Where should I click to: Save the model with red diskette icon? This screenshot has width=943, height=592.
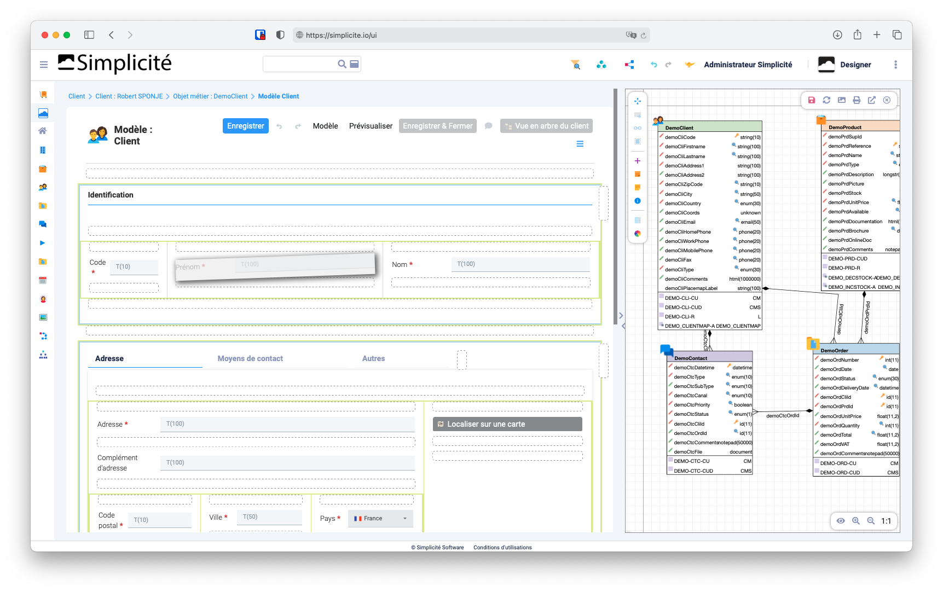pos(812,100)
